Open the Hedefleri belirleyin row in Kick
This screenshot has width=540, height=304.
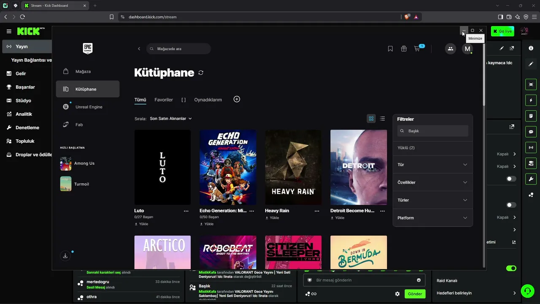(x=476, y=293)
